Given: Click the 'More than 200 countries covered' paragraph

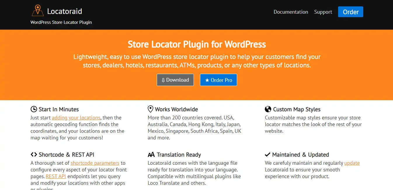Looking at the screenshot, I should pos(194,128).
